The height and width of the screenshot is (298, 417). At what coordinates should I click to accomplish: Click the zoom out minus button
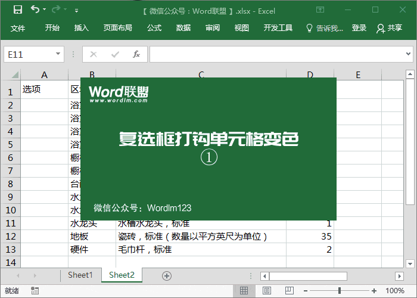click(x=306, y=291)
